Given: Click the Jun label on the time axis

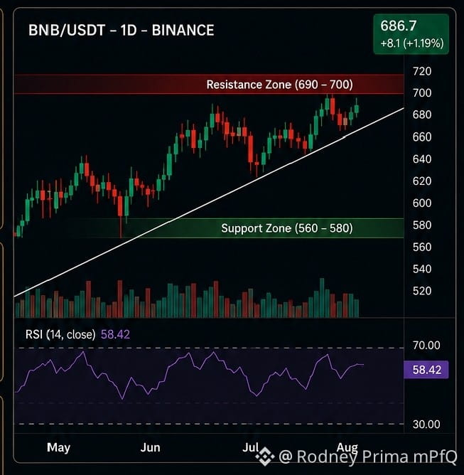Looking at the screenshot, I should pyautogui.click(x=150, y=448).
